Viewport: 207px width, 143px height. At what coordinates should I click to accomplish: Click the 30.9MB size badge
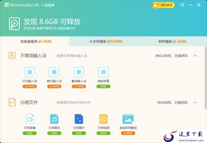coord(30,86)
